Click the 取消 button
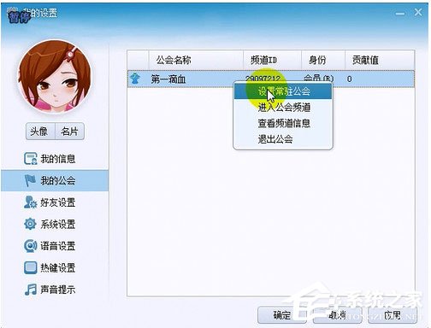This screenshot has height=328, width=431. tap(337, 315)
